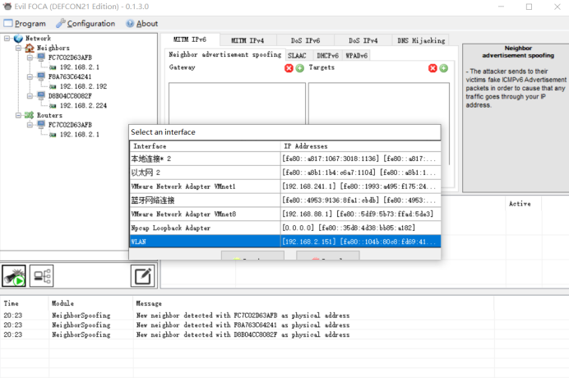569x378 pixels.
Task: Click the network search computers icon
Action: [41, 276]
